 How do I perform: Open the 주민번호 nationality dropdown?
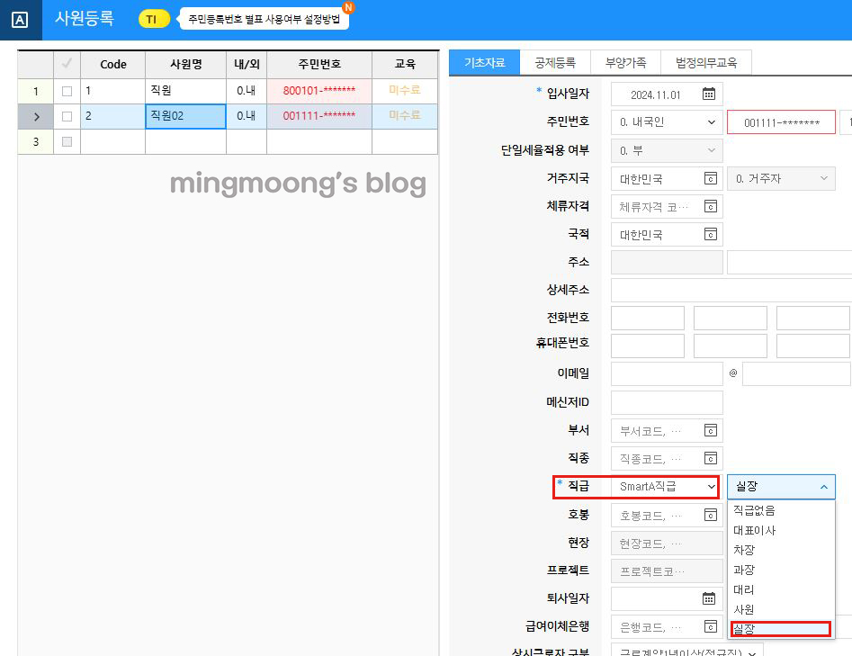(x=664, y=121)
